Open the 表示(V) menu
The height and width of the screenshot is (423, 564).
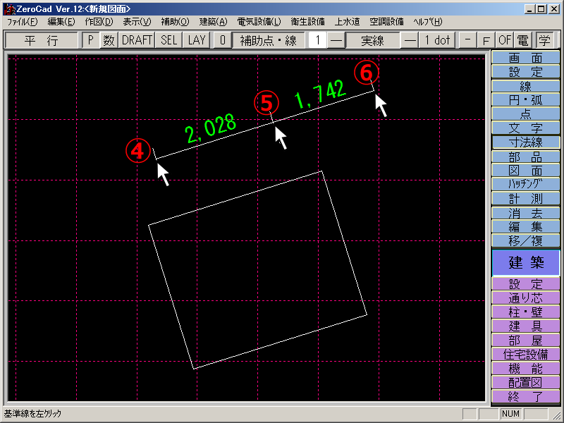137,22
